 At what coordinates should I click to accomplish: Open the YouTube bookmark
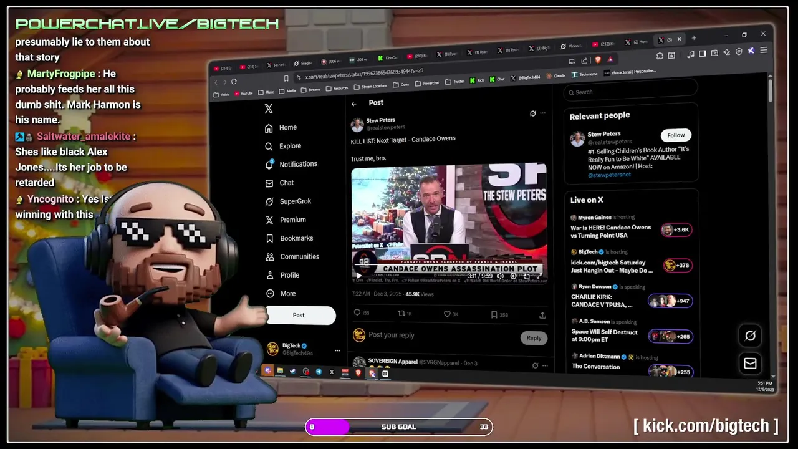tap(243, 94)
